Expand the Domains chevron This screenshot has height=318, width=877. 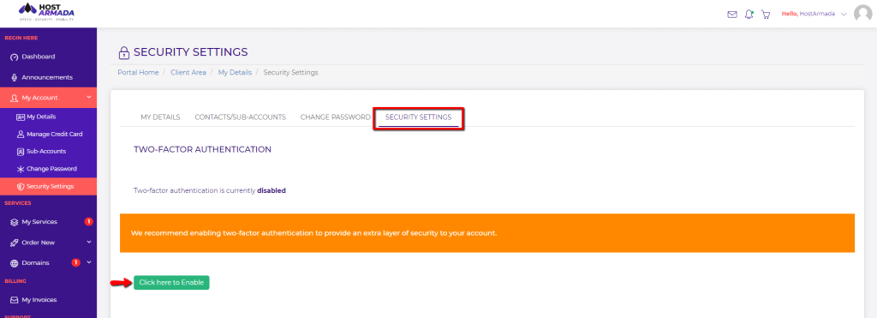coord(89,262)
